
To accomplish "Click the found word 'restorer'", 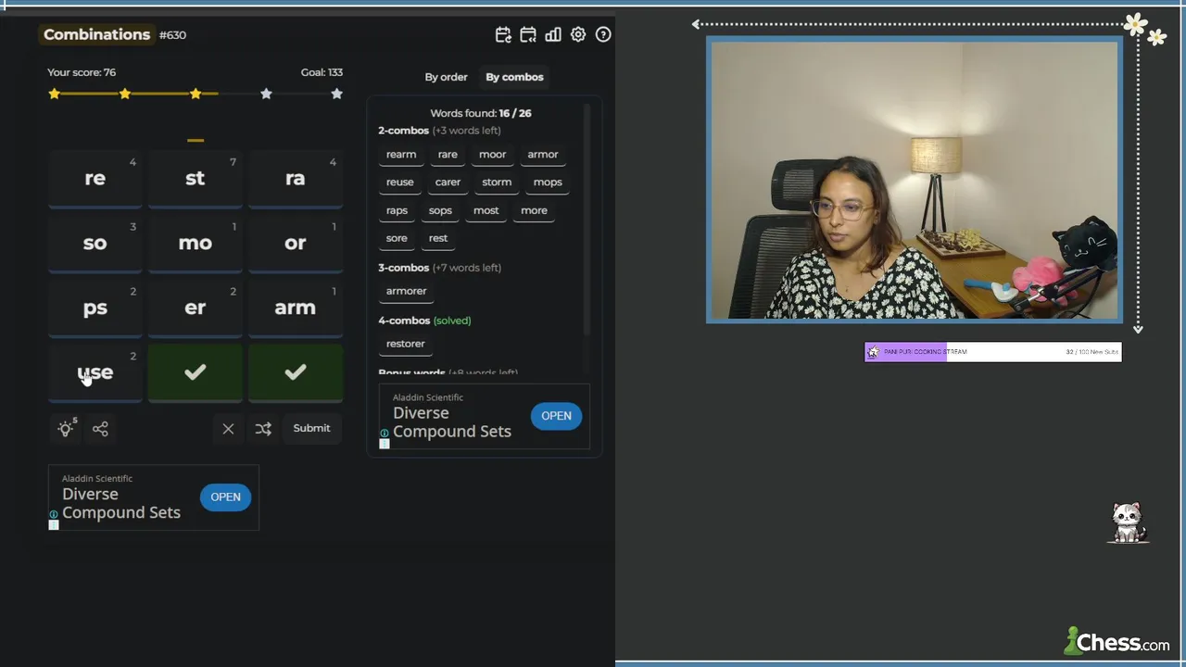I will [x=405, y=344].
